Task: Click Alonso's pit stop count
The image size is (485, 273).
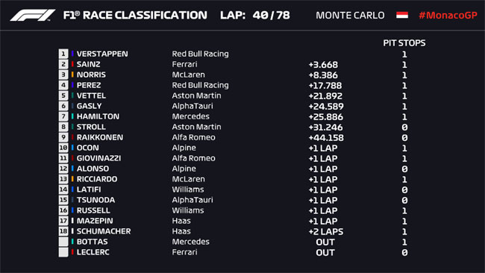Action: point(404,169)
